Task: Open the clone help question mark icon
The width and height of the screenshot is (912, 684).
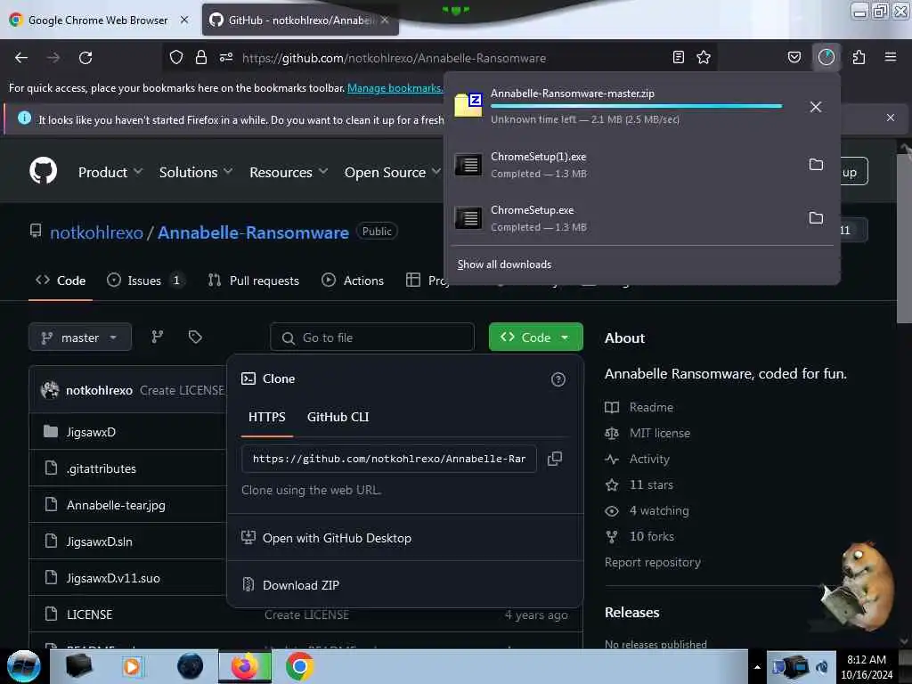Action: click(558, 379)
